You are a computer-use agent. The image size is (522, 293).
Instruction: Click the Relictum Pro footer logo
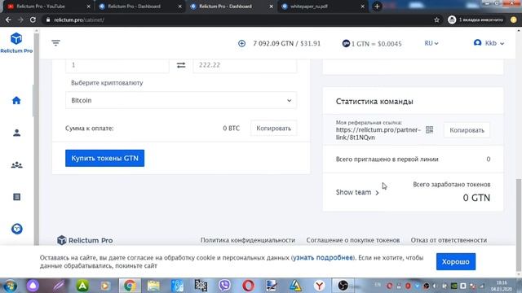pyautogui.click(x=85, y=240)
